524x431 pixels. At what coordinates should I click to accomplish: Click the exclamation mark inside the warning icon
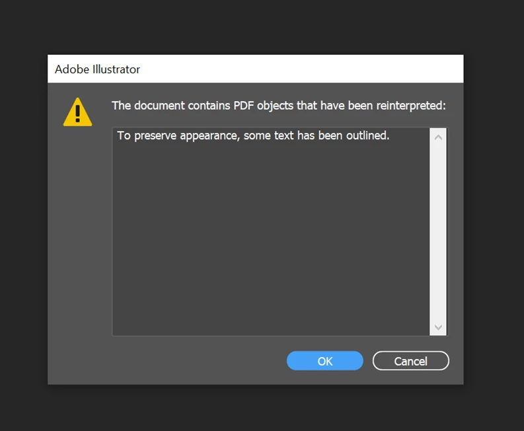click(x=77, y=114)
